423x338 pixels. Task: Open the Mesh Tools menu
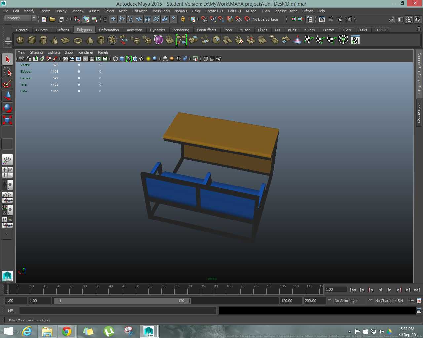tap(161, 11)
